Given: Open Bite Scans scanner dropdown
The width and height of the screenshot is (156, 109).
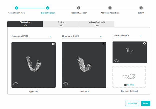Looking at the screenshot, I should point(140,36).
